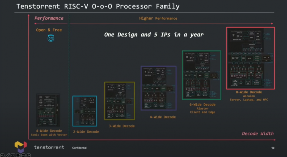Click the 'Higher Performance' label
287x157 pixels.
158,18
